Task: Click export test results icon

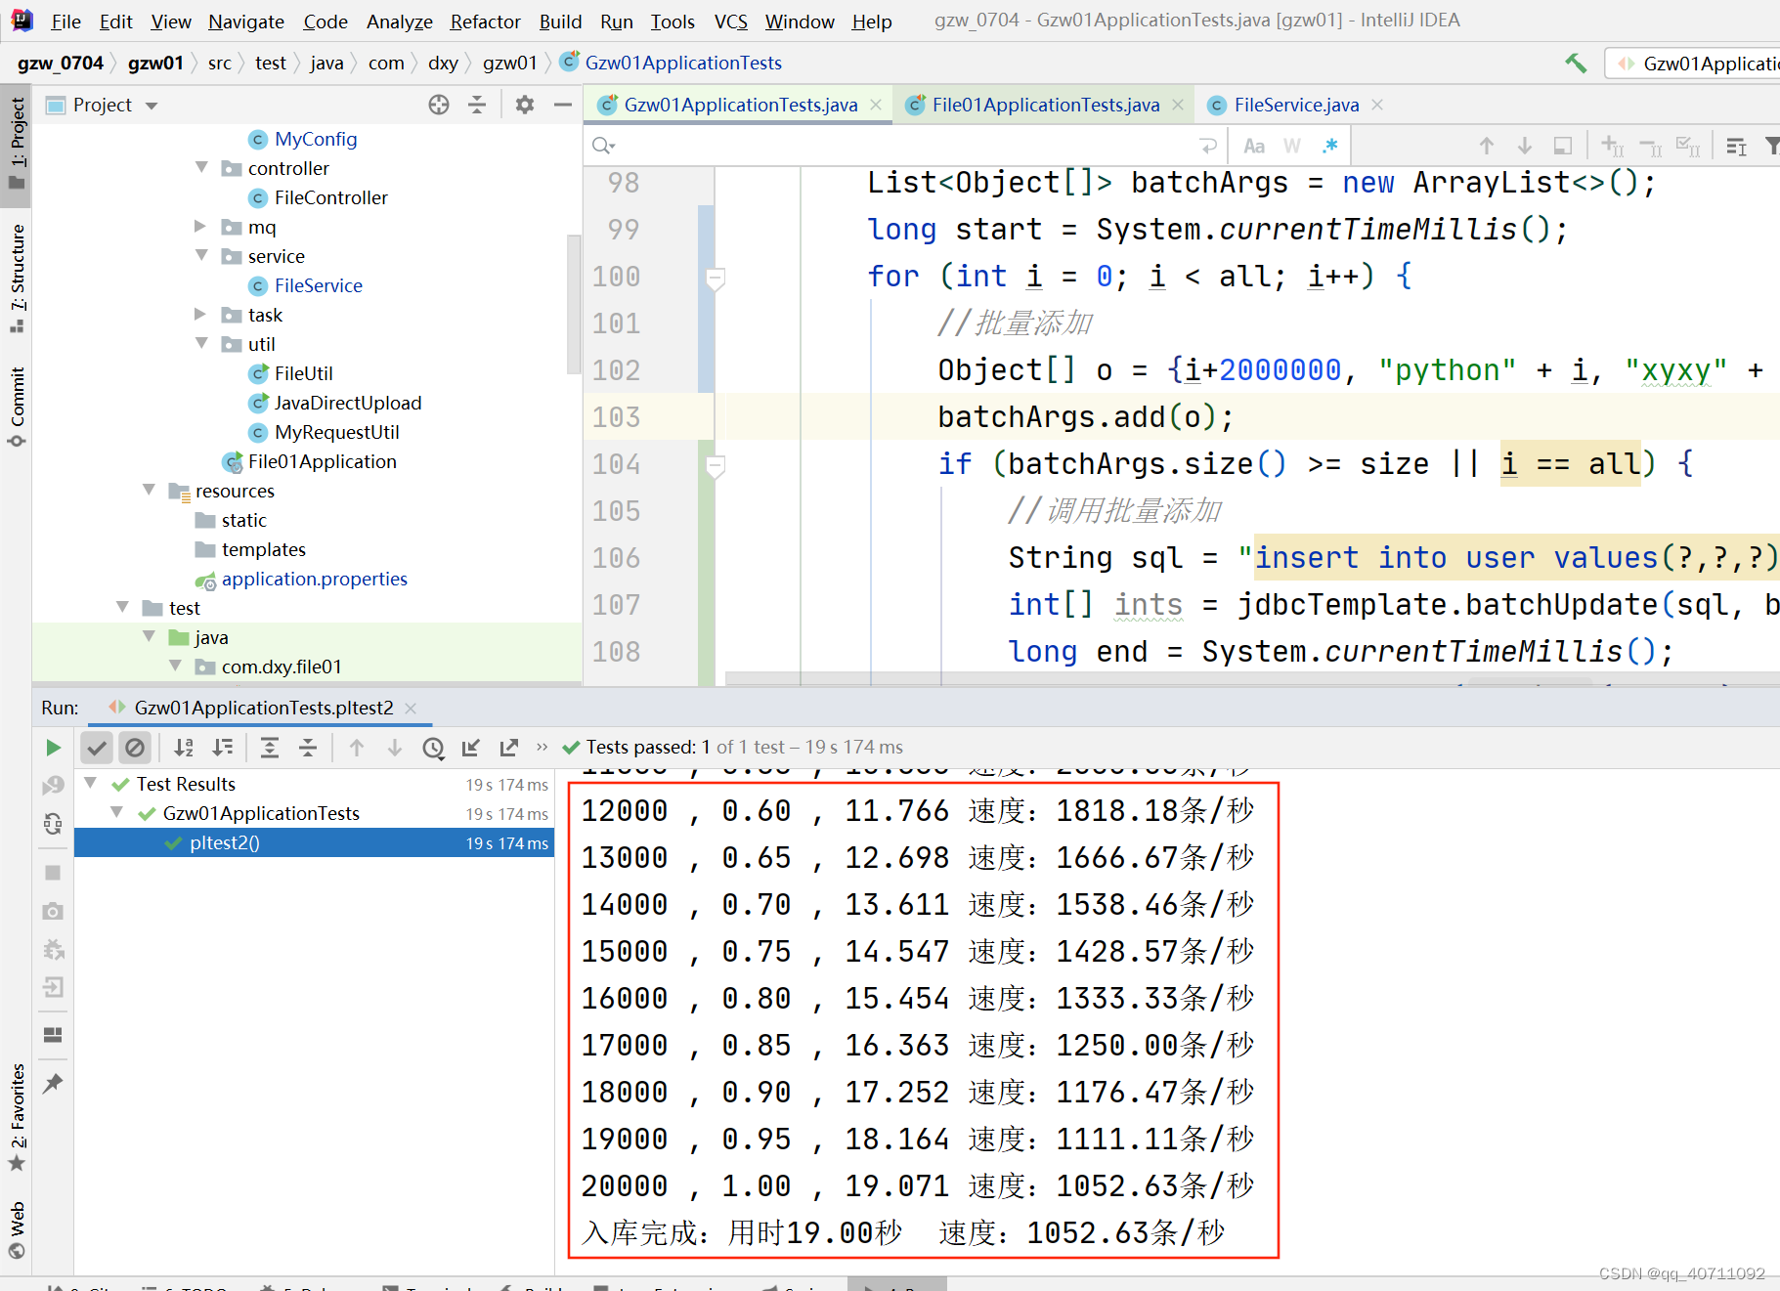Action: click(x=509, y=748)
